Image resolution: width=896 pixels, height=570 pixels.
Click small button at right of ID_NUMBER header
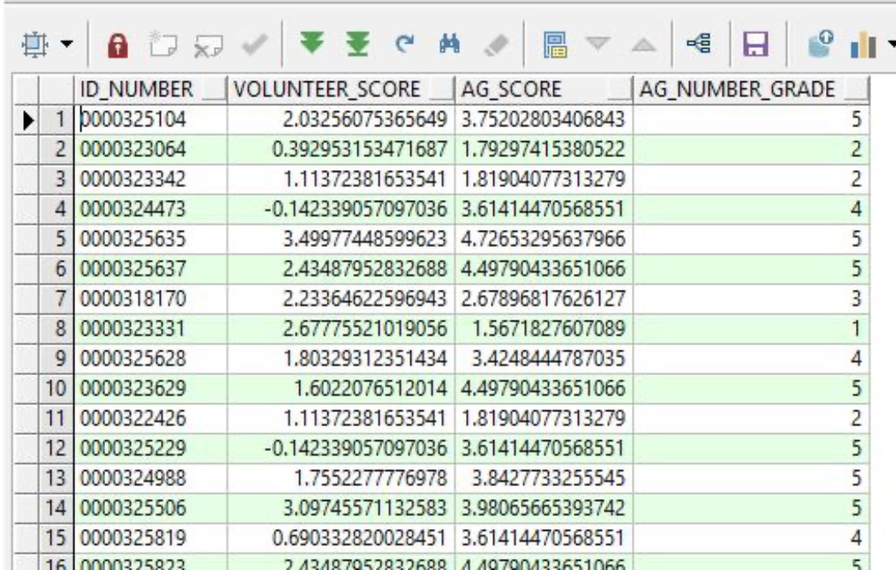pos(214,90)
